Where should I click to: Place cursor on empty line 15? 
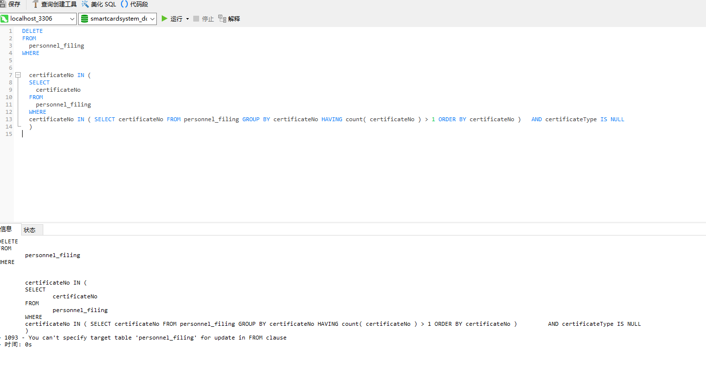click(98, 134)
